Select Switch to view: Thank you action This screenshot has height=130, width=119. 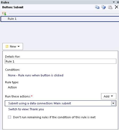pos(26,109)
